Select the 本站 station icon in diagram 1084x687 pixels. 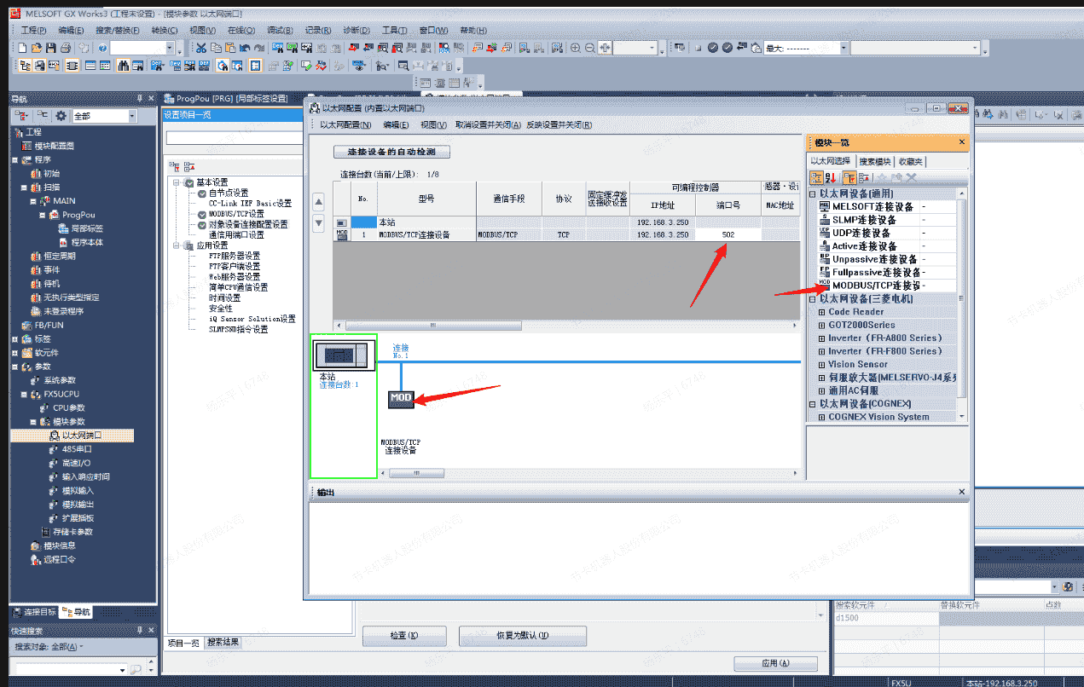click(x=343, y=354)
